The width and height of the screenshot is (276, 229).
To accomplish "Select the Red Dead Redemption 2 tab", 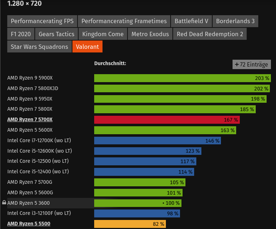I will (x=210, y=34).
